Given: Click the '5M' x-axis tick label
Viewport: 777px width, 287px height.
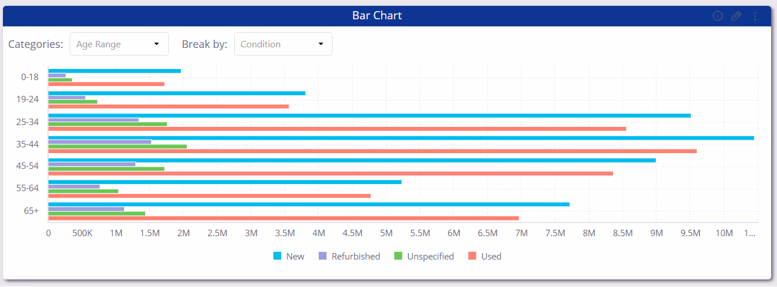Looking at the screenshot, I should click(386, 233).
